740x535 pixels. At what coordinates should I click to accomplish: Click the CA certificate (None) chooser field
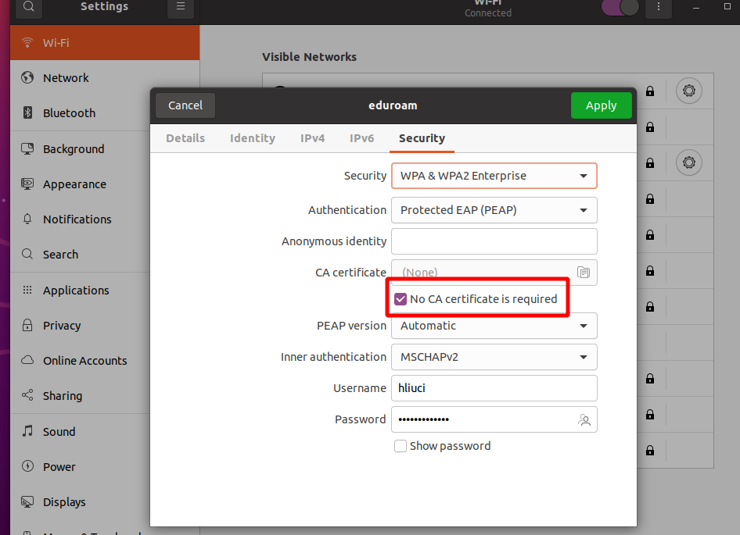[x=494, y=273]
